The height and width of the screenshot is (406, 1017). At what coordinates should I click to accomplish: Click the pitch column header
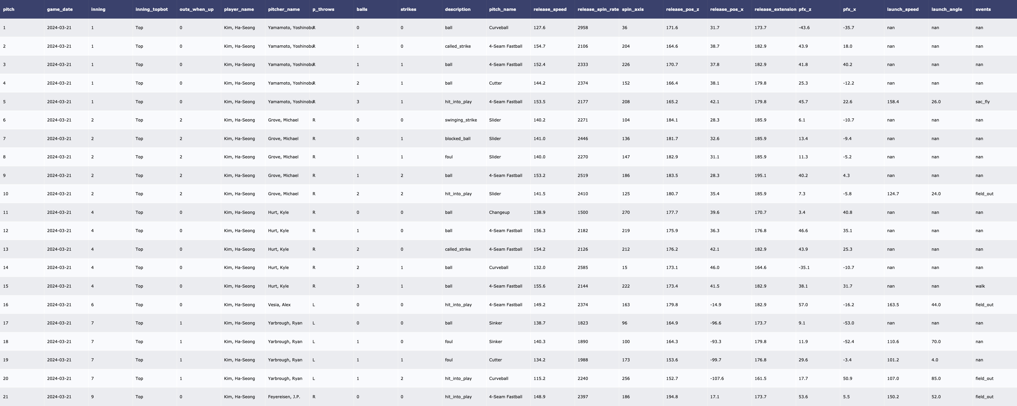pyautogui.click(x=9, y=9)
